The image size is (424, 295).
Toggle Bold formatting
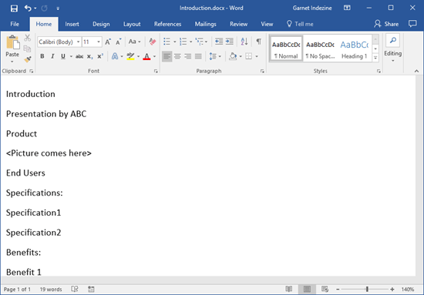point(42,56)
